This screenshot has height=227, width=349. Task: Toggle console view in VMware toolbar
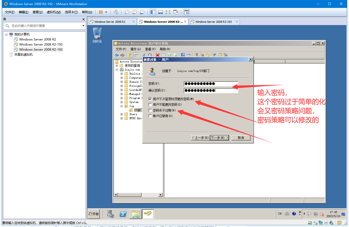(187, 12)
